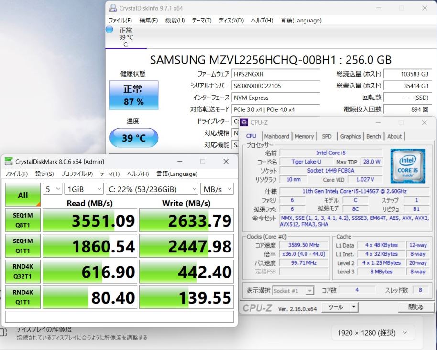Switch to the SPD tab in CPU-Z
The image size is (437, 350).
(327, 136)
